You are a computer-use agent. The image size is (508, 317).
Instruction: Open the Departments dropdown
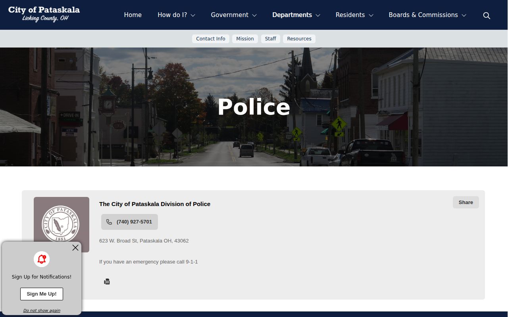click(296, 15)
